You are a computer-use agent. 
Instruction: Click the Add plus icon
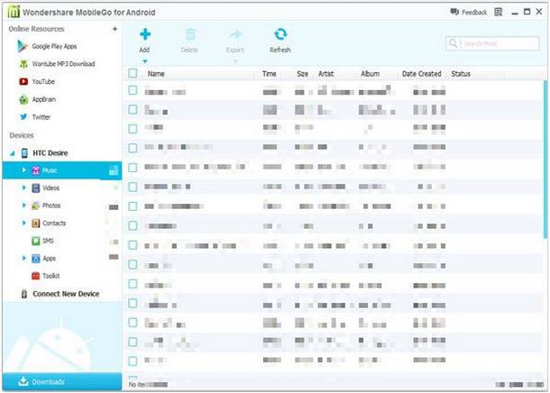[x=145, y=34]
